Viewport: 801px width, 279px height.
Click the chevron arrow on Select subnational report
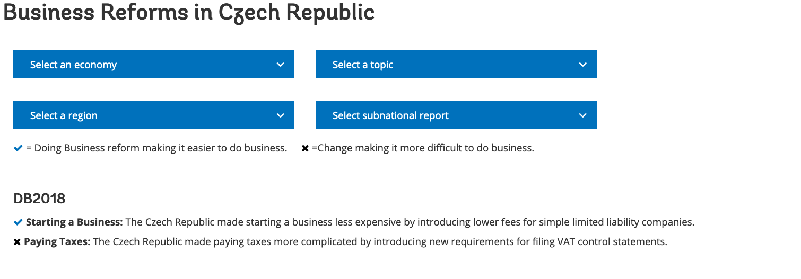click(583, 115)
